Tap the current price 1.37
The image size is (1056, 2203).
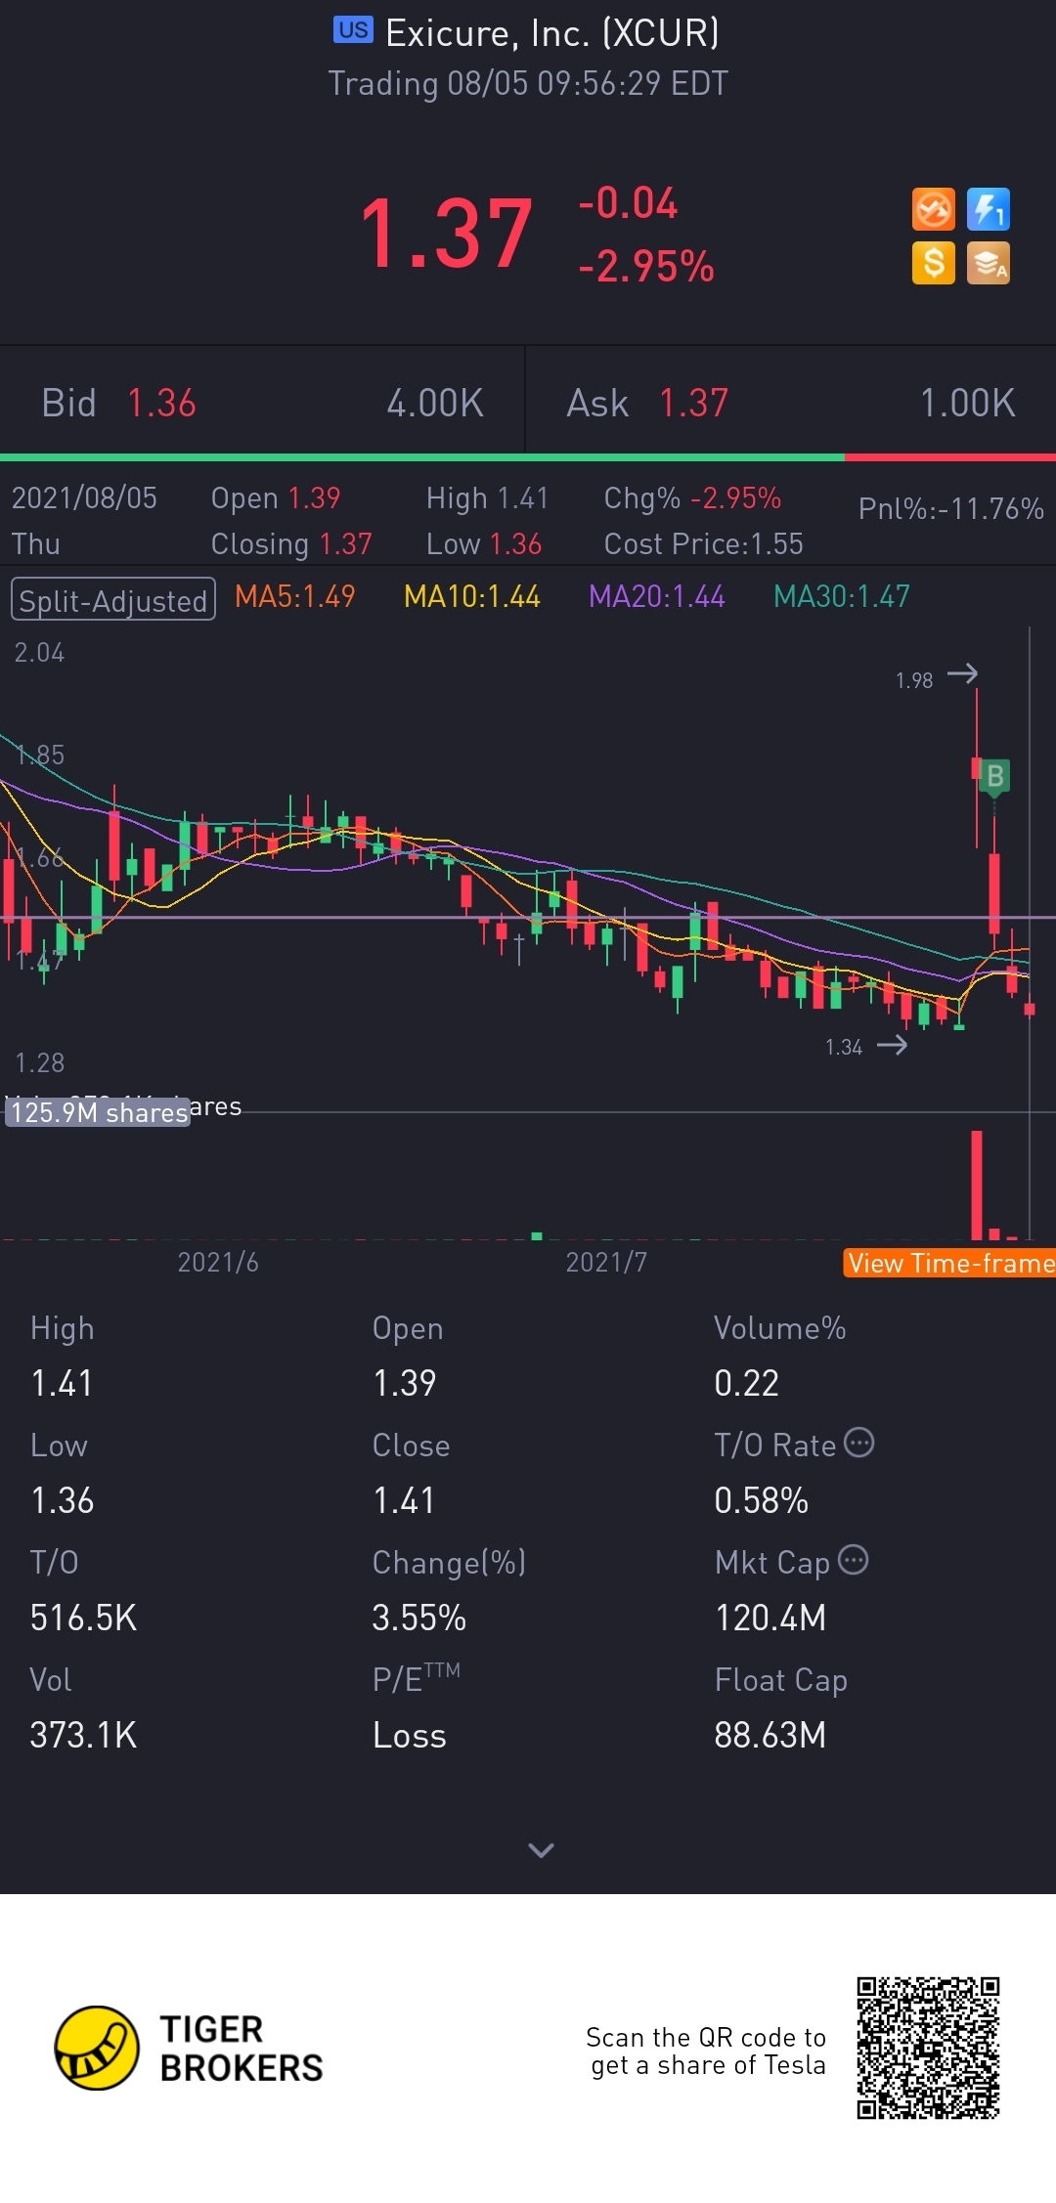click(446, 234)
